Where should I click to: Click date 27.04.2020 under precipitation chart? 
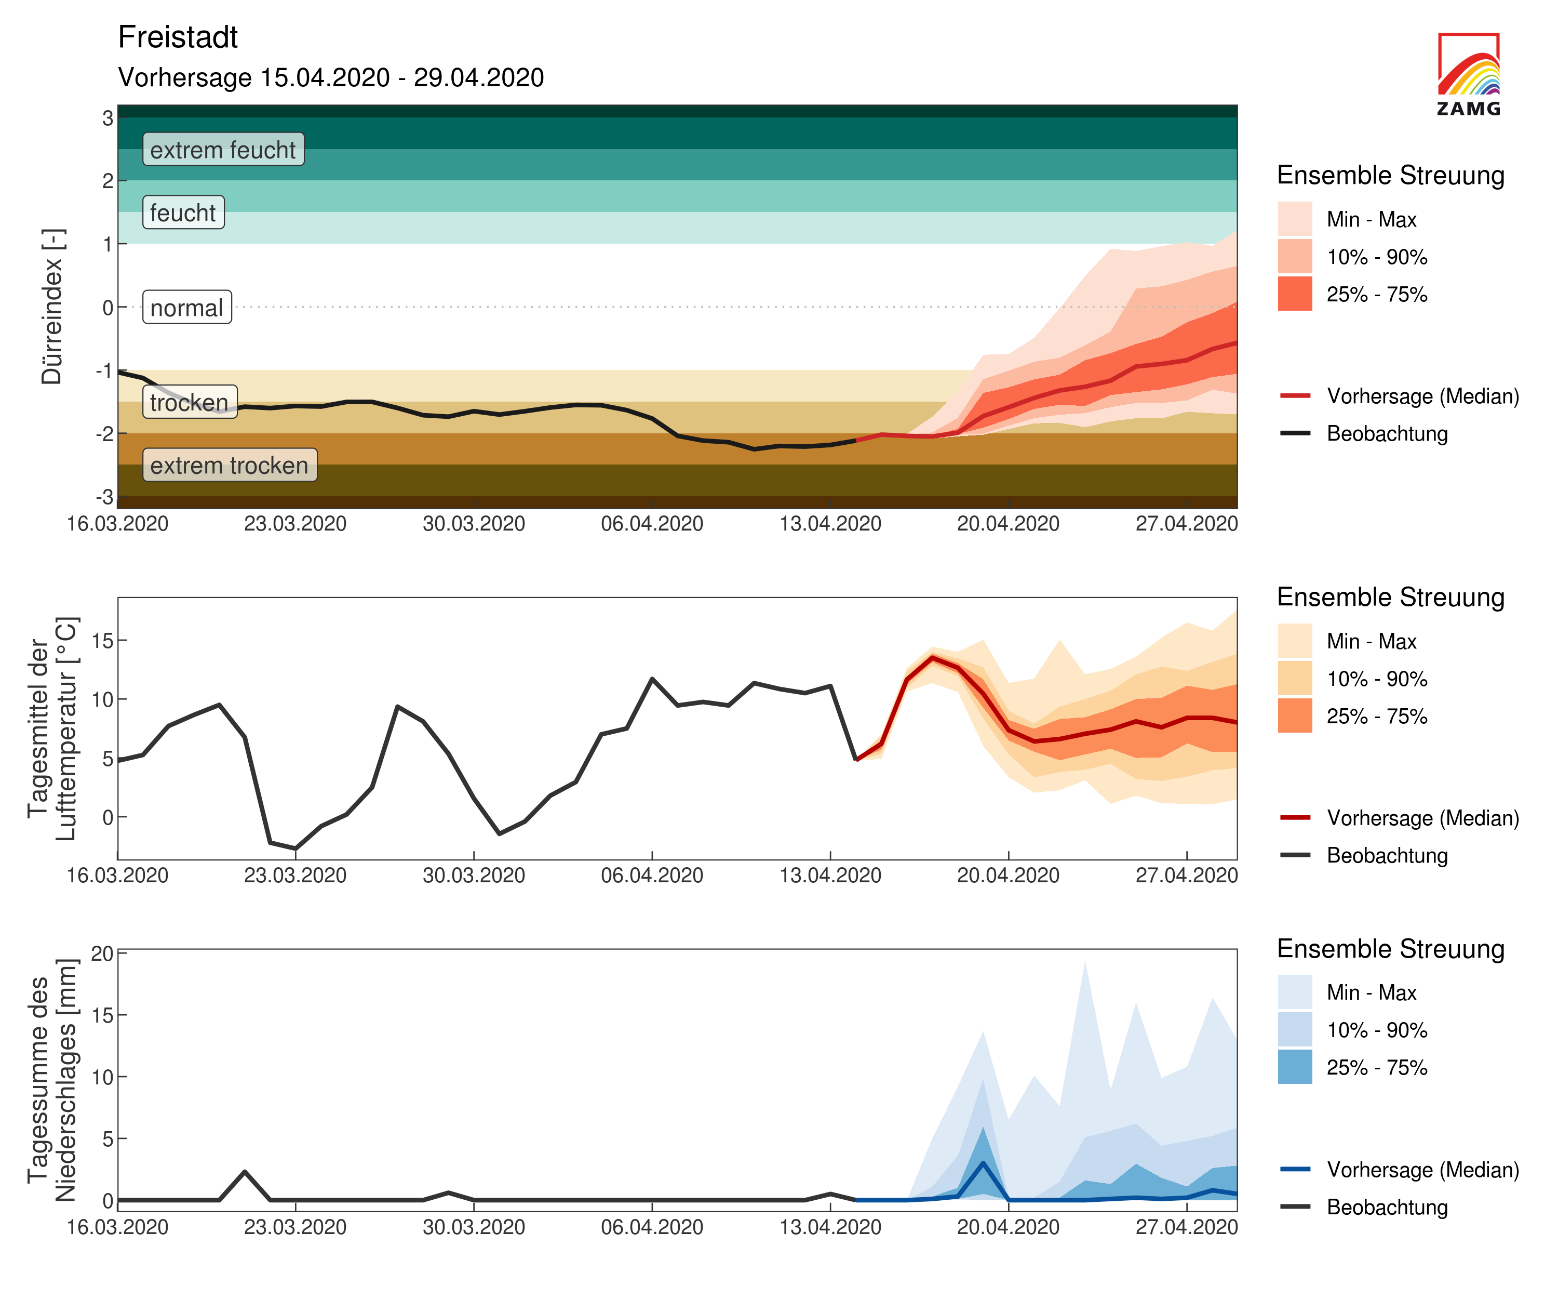[x=1186, y=1227]
